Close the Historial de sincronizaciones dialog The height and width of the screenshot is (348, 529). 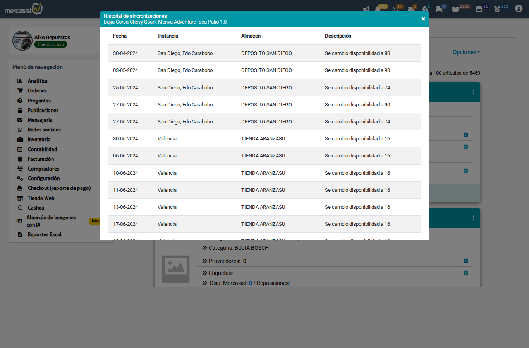423,19
